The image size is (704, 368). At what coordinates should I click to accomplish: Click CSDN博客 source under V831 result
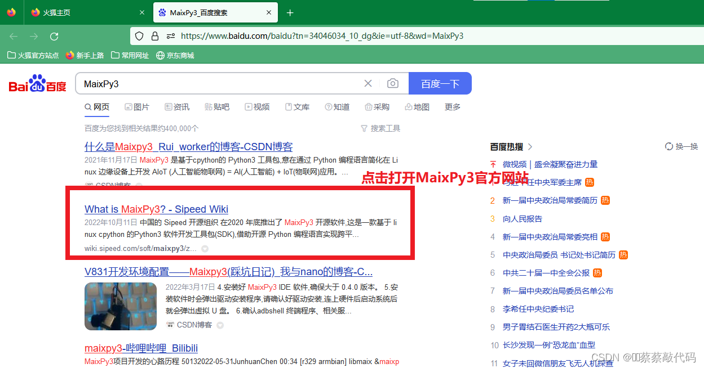(190, 325)
